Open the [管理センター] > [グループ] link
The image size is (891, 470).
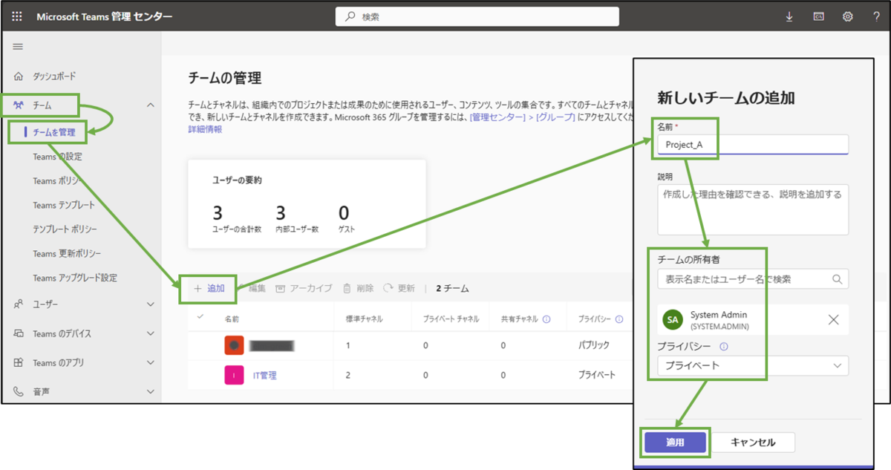[522, 117]
